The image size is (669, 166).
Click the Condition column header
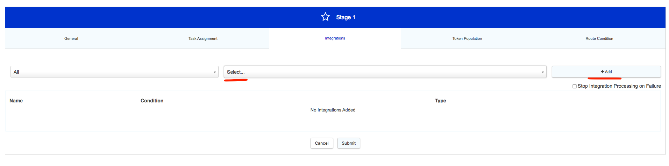152,101
